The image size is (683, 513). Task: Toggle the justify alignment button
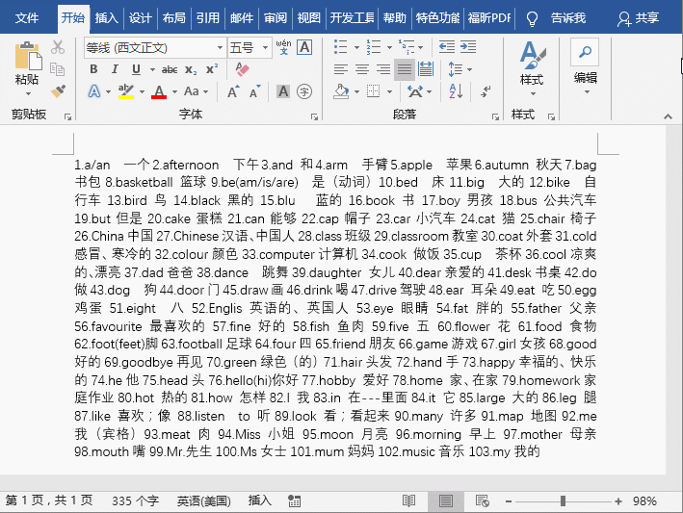coord(405,69)
